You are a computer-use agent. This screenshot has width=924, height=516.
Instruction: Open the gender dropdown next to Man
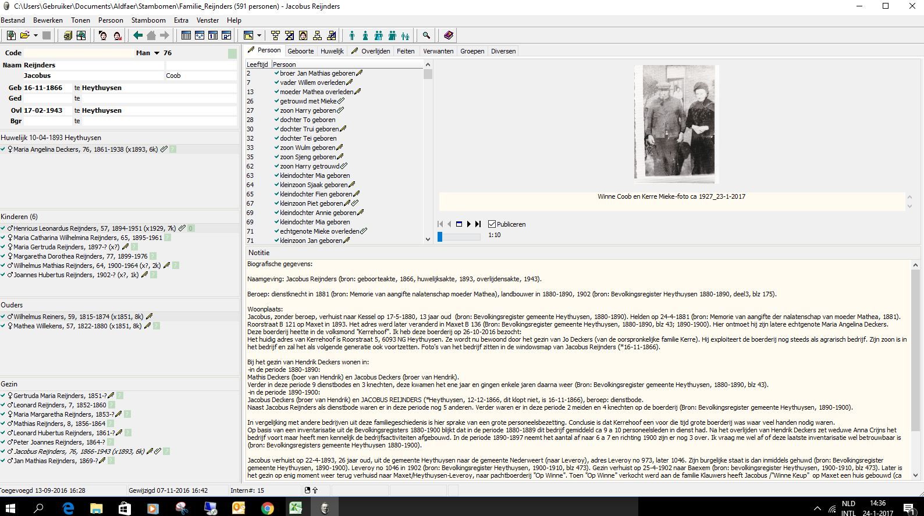tap(157, 53)
